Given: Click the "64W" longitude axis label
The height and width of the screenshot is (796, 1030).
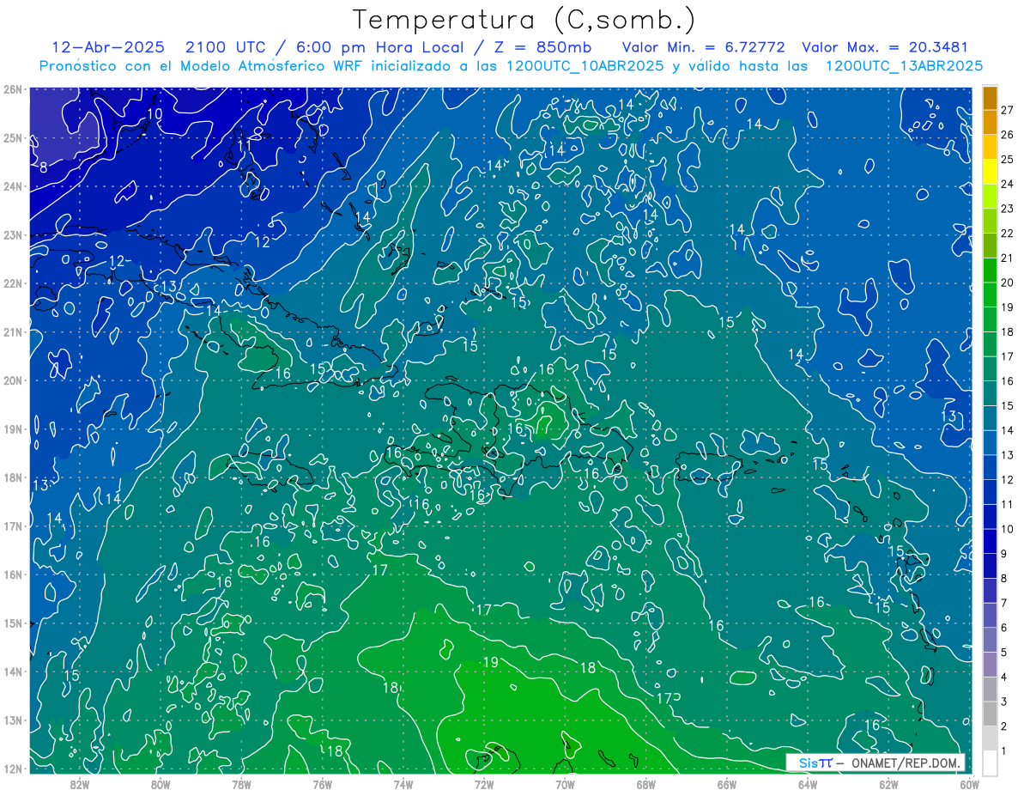Looking at the screenshot, I should tap(808, 784).
